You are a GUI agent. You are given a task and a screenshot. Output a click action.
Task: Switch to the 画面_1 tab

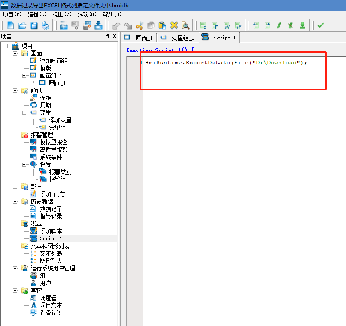(139, 38)
